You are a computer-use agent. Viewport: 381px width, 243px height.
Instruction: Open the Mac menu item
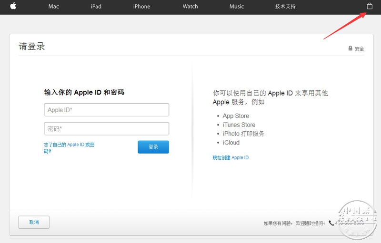tap(53, 7)
